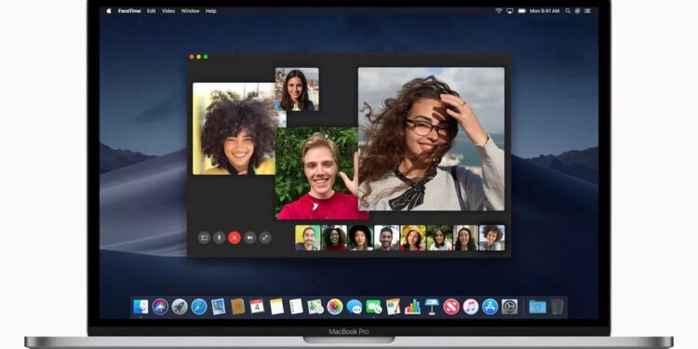Open Notification Center from the menu bar
The width and height of the screenshot is (698, 349).
[588, 11]
